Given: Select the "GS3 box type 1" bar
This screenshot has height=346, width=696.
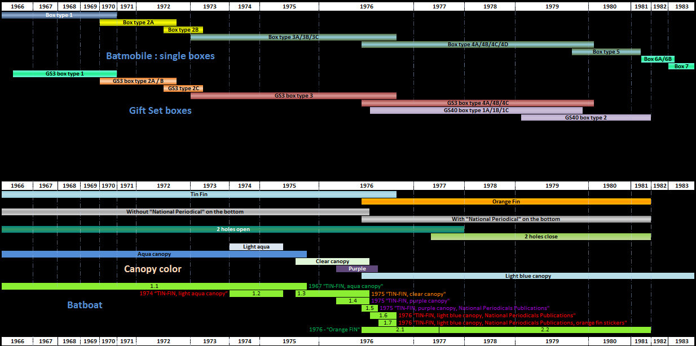Looking at the screenshot, I should pos(65,74).
